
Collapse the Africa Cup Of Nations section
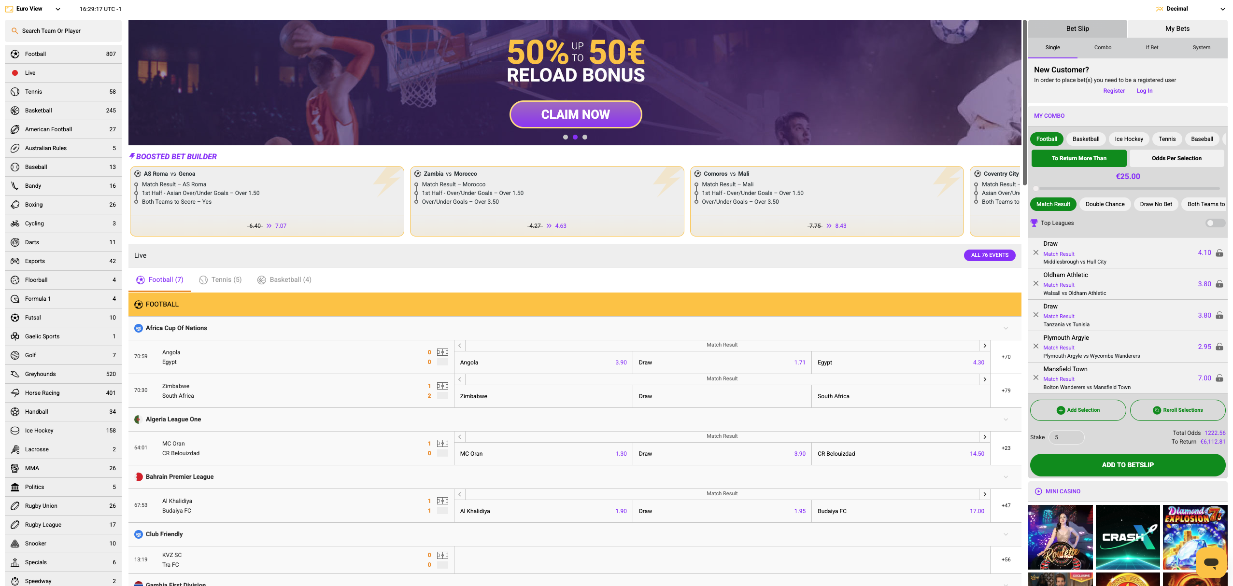click(x=1006, y=328)
